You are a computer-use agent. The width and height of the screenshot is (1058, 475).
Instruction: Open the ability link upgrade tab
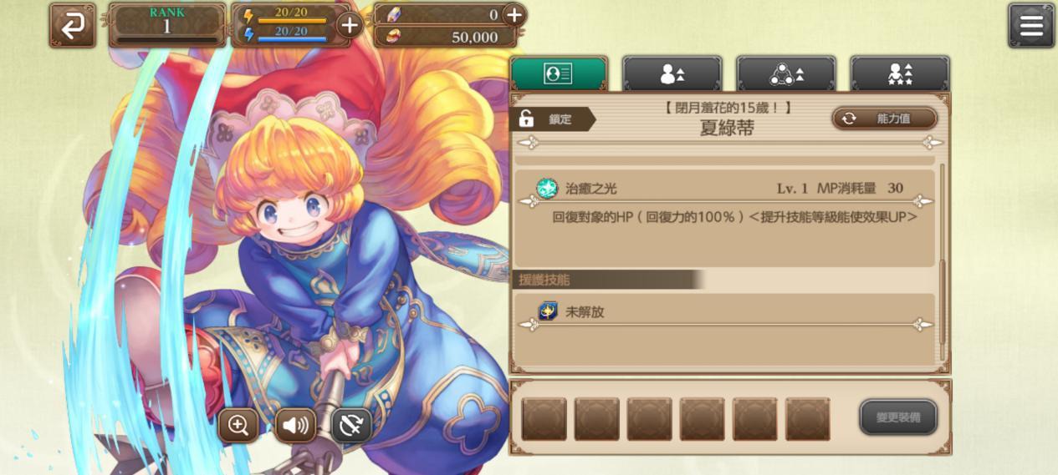(785, 73)
